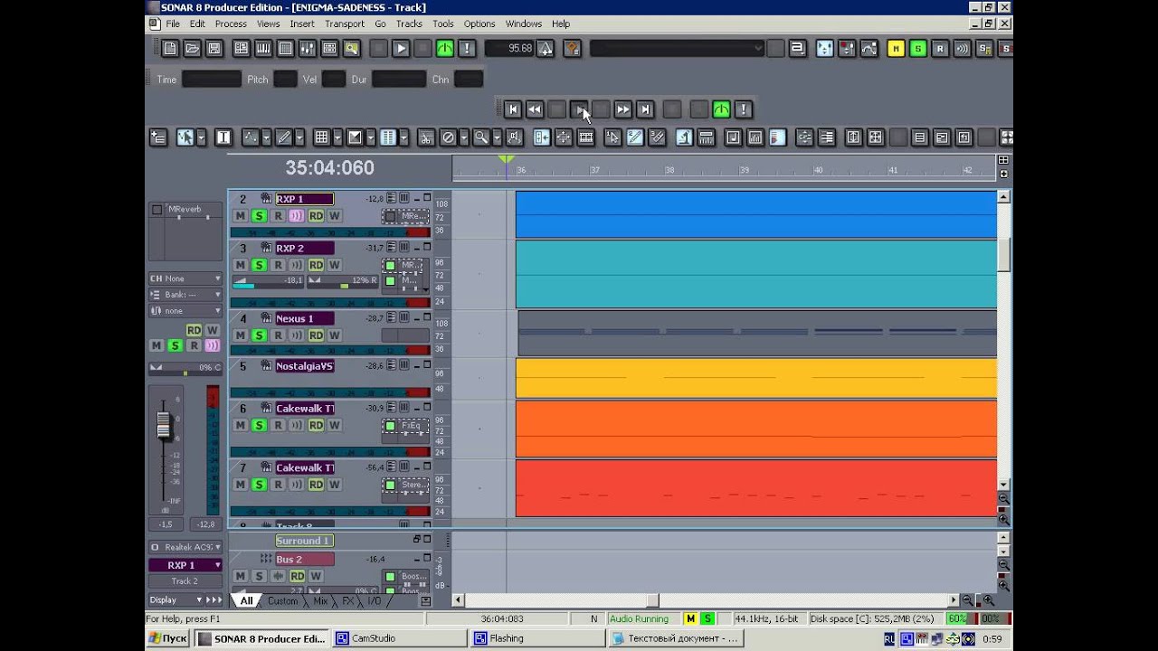
Task: Select the Mute tool icon
Action: coord(448,137)
